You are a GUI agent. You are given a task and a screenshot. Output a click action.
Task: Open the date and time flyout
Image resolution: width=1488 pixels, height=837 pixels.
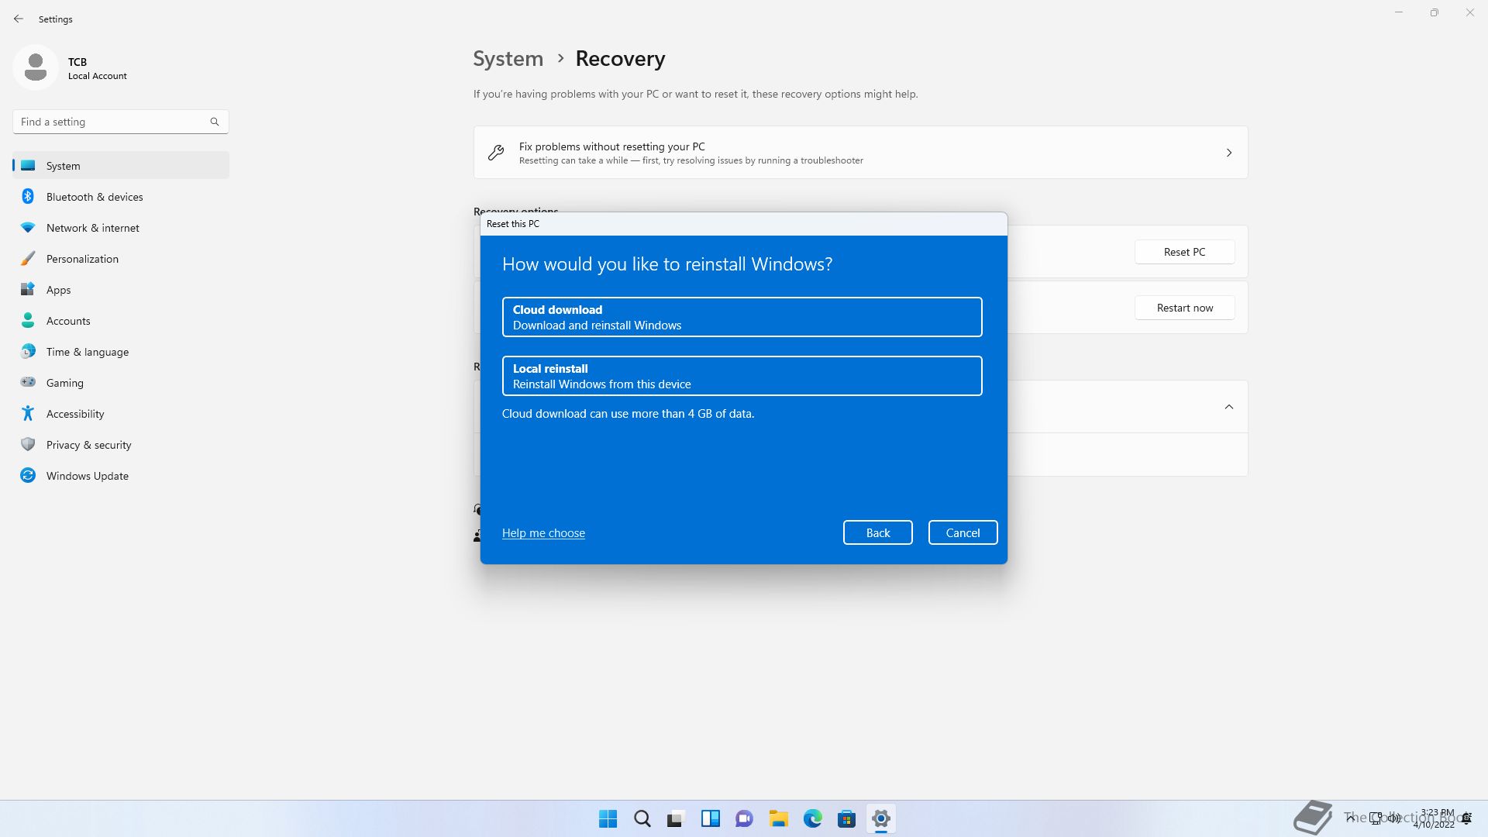(1435, 818)
